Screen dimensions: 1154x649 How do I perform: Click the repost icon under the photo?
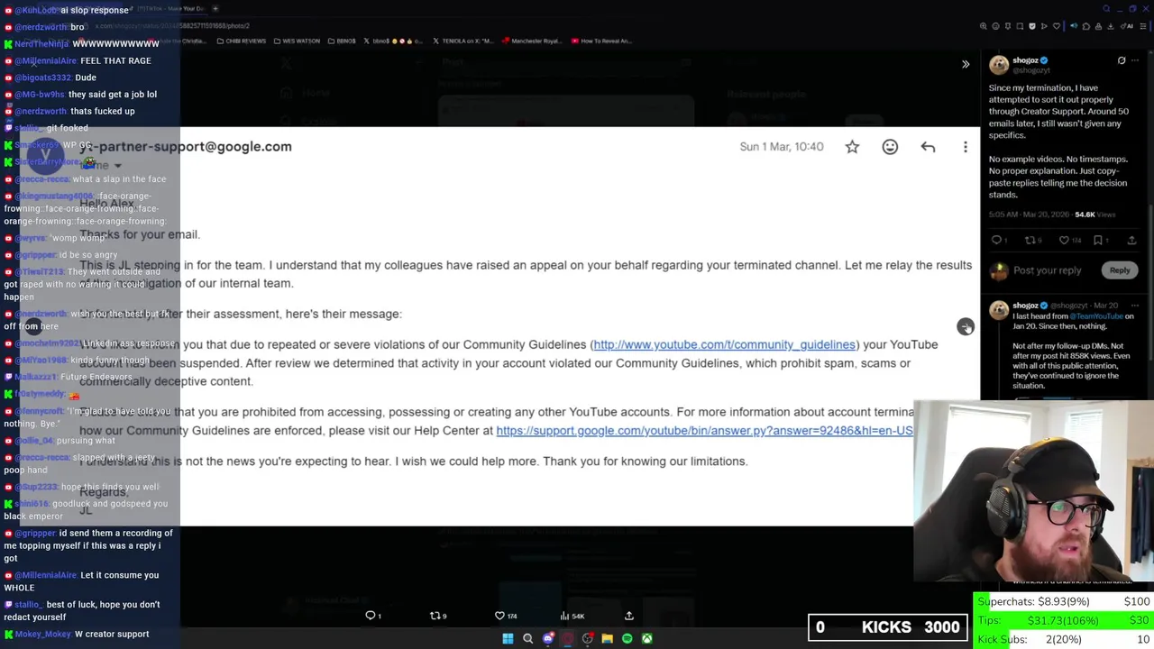(x=438, y=616)
